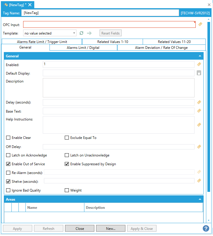Viewport: 213px width, 236px height.
Task: Click the tag icon beside OPC Input
Action: [x=200, y=25]
